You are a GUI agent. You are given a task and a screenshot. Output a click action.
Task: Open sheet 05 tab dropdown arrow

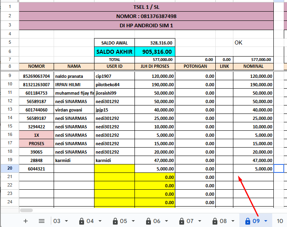133,221
